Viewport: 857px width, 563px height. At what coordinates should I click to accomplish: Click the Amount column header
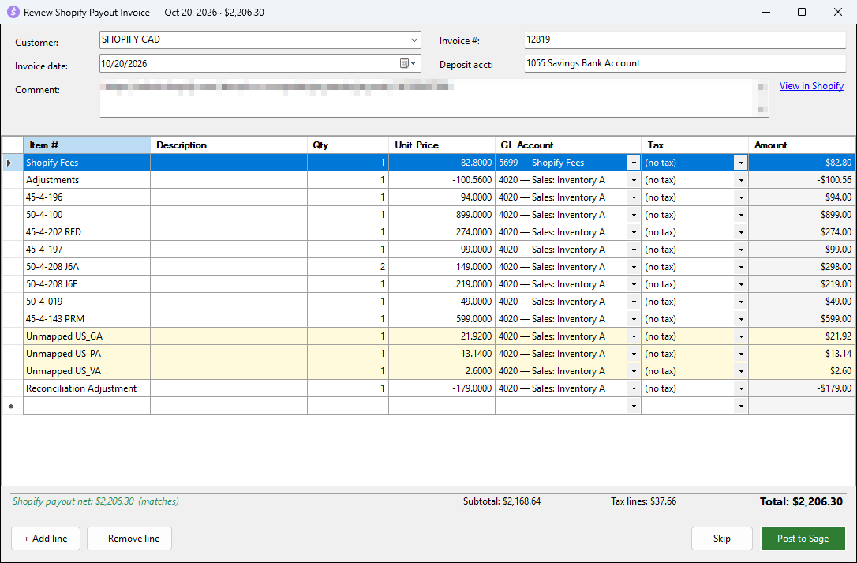point(801,145)
